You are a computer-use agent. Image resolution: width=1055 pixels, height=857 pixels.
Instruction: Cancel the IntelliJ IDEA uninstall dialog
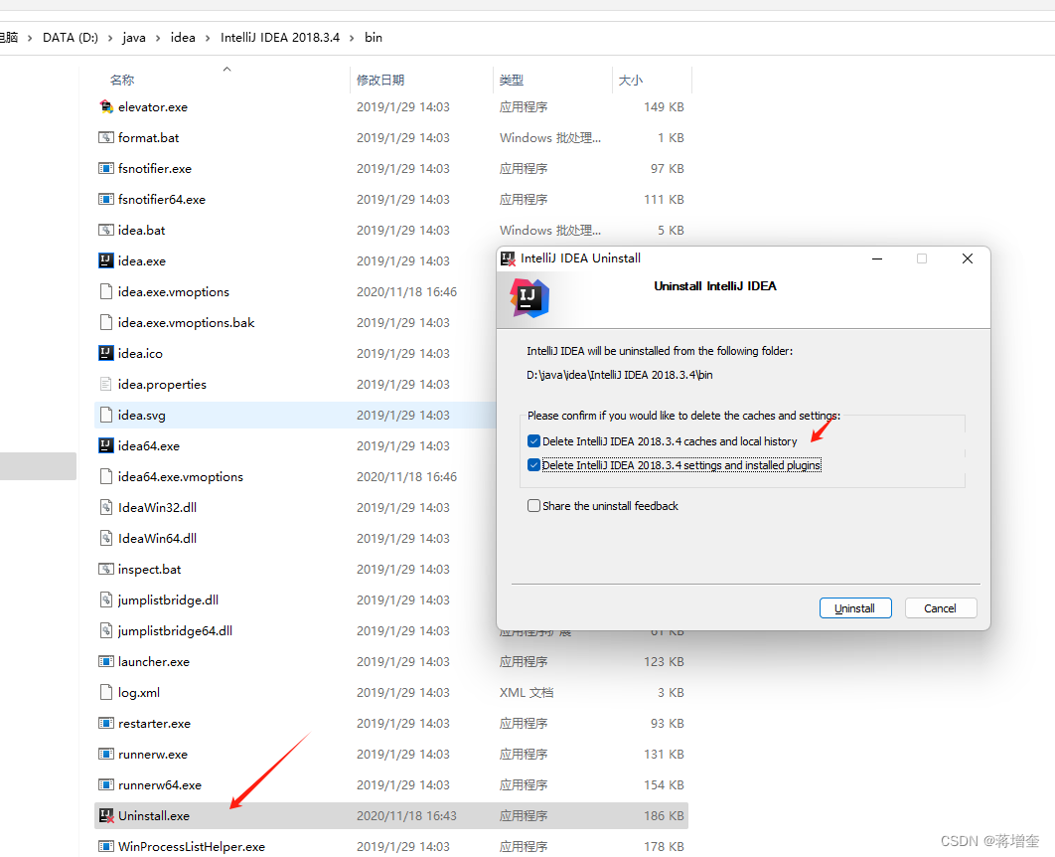940,607
